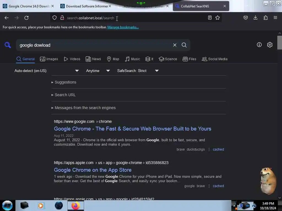Bookmark this page with star icon
The image size is (282, 211).
(218, 18)
